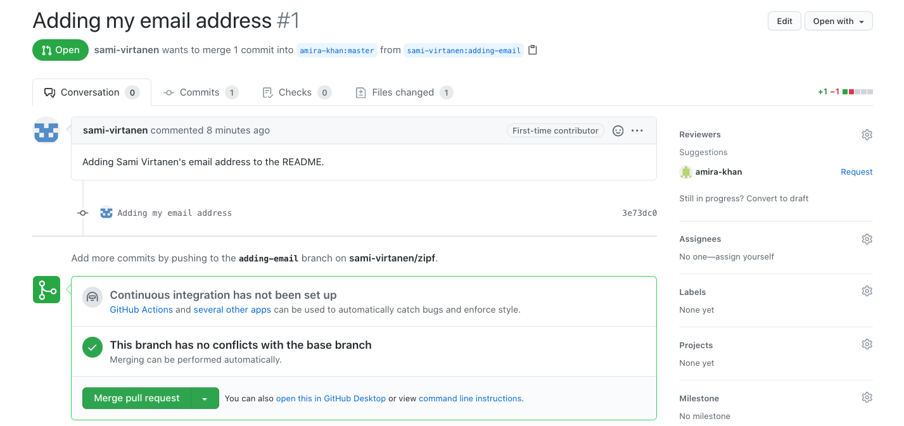Click the diffstat colored blocks indicator

pyautogui.click(x=858, y=92)
